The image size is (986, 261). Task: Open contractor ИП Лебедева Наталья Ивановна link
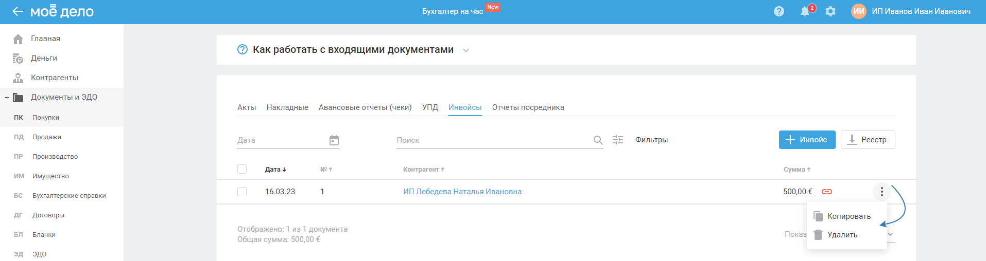point(462,192)
